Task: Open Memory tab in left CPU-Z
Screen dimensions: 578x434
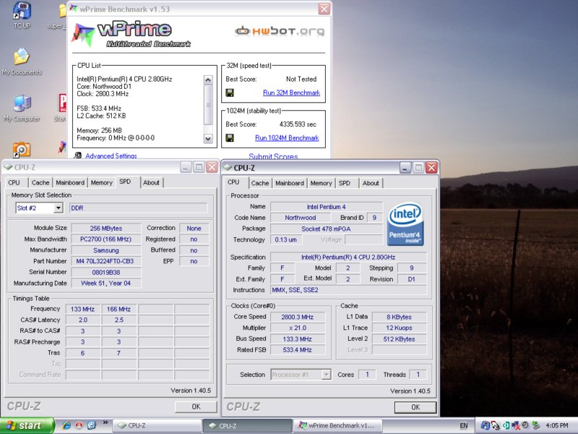Action: (101, 183)
